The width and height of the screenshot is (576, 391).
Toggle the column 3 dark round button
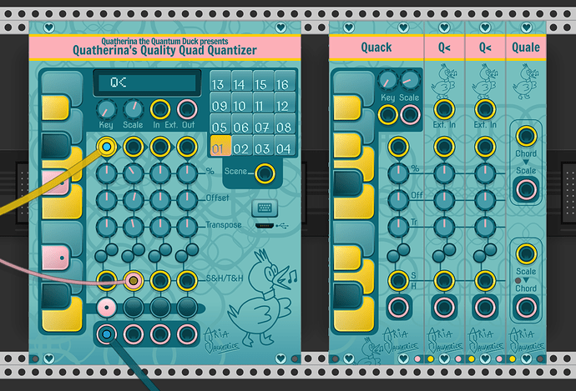160,308
